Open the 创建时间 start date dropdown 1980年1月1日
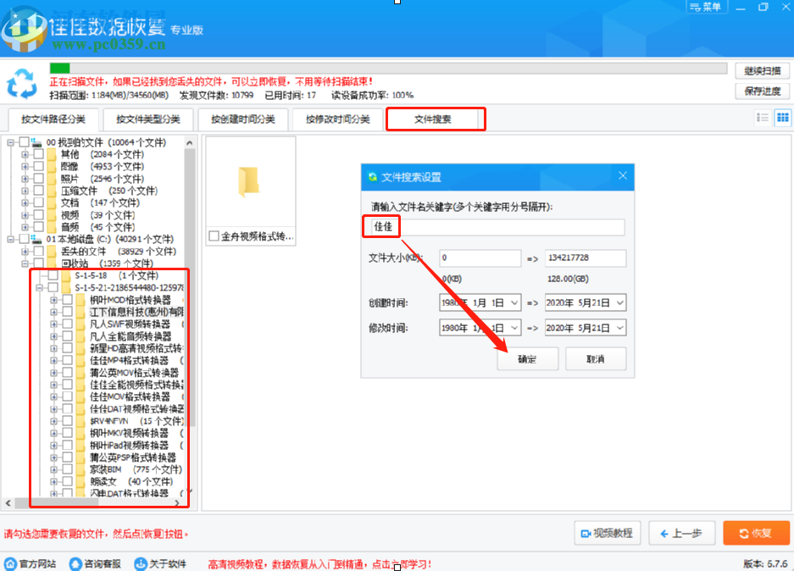Screen dimensions: 794x571 coord(479,302)
